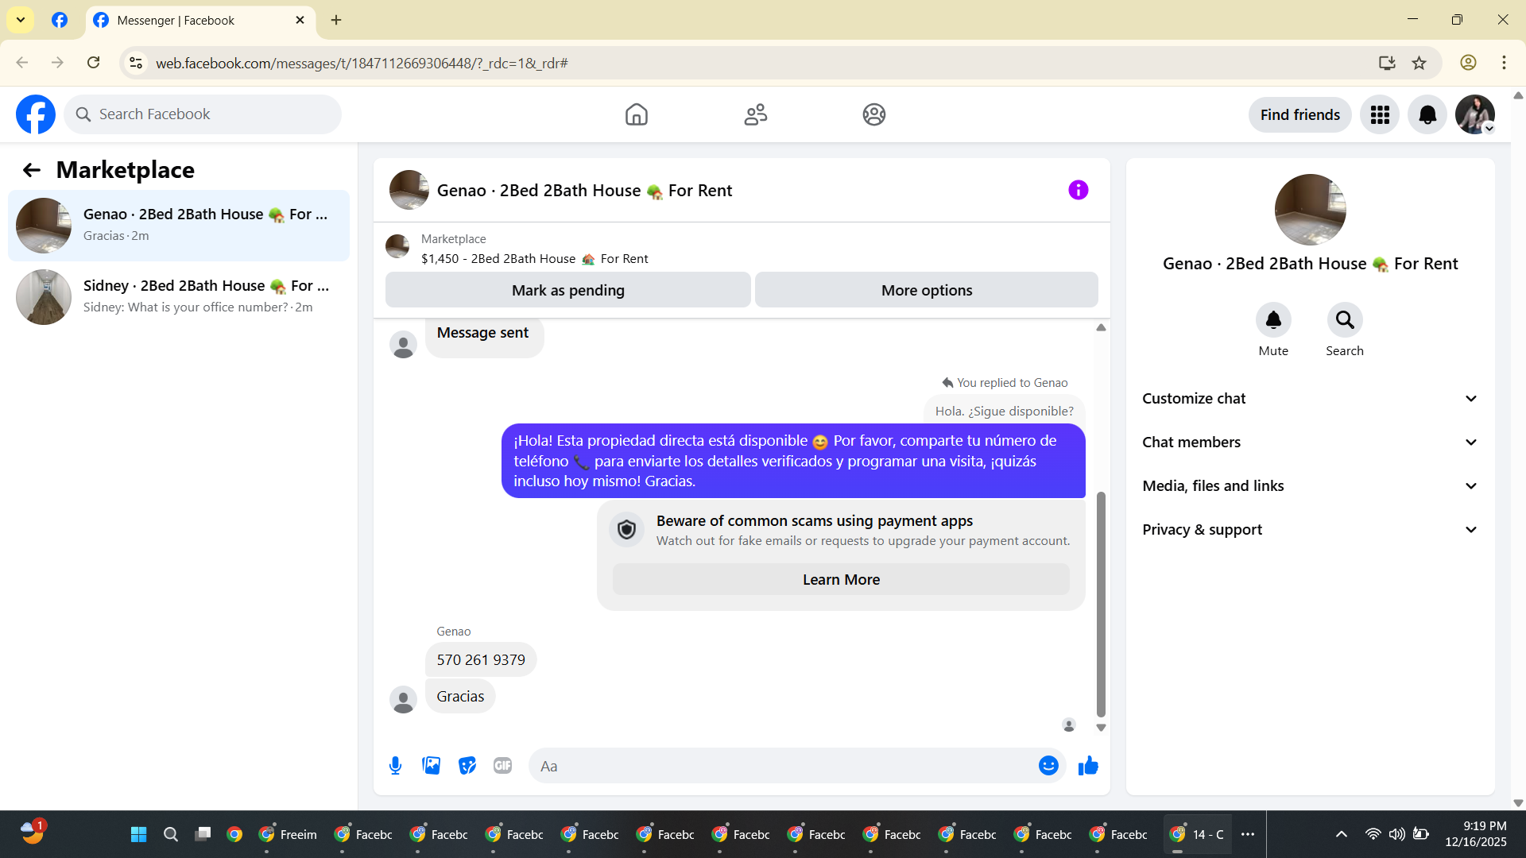The width and height of the screenshot is (1526, 858).
Task: Open conversation information purple icon
Action: (1078, 190)
